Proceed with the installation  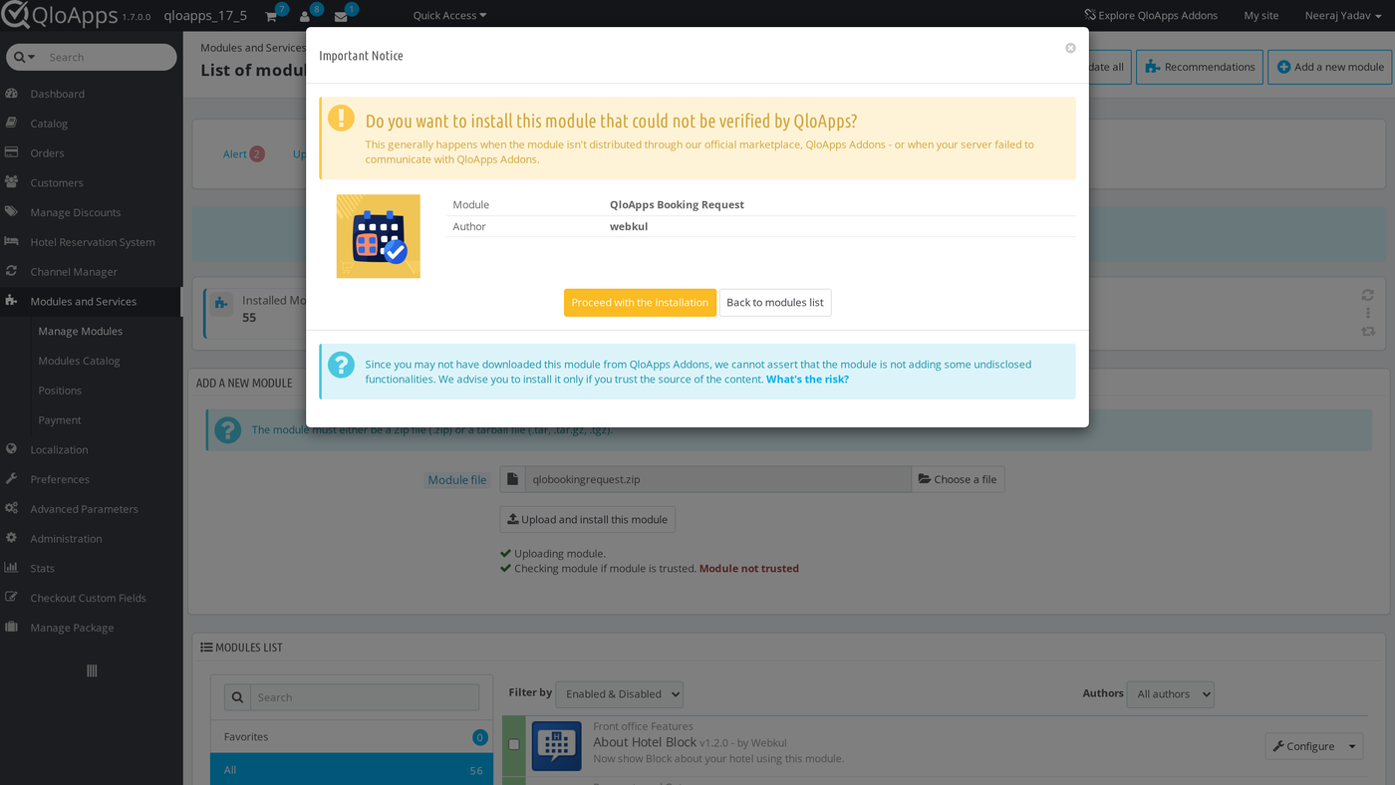(640, 303)
